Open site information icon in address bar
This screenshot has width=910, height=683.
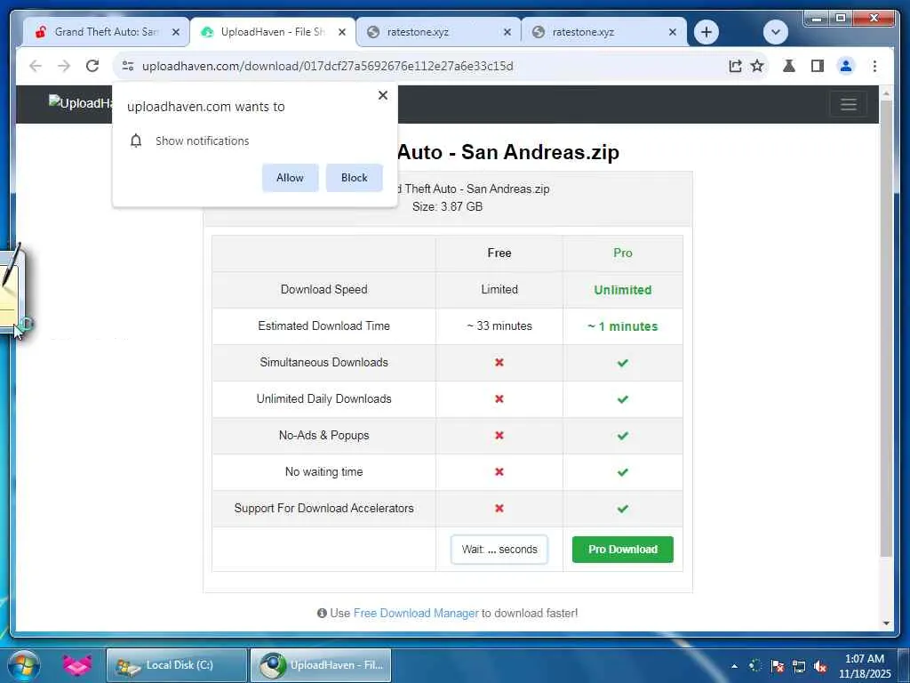(x=128, y=66)
